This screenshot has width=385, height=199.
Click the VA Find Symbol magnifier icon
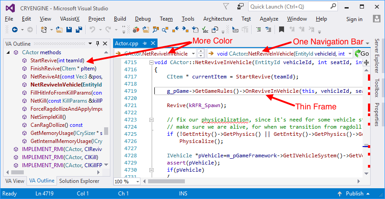(155, 30)
